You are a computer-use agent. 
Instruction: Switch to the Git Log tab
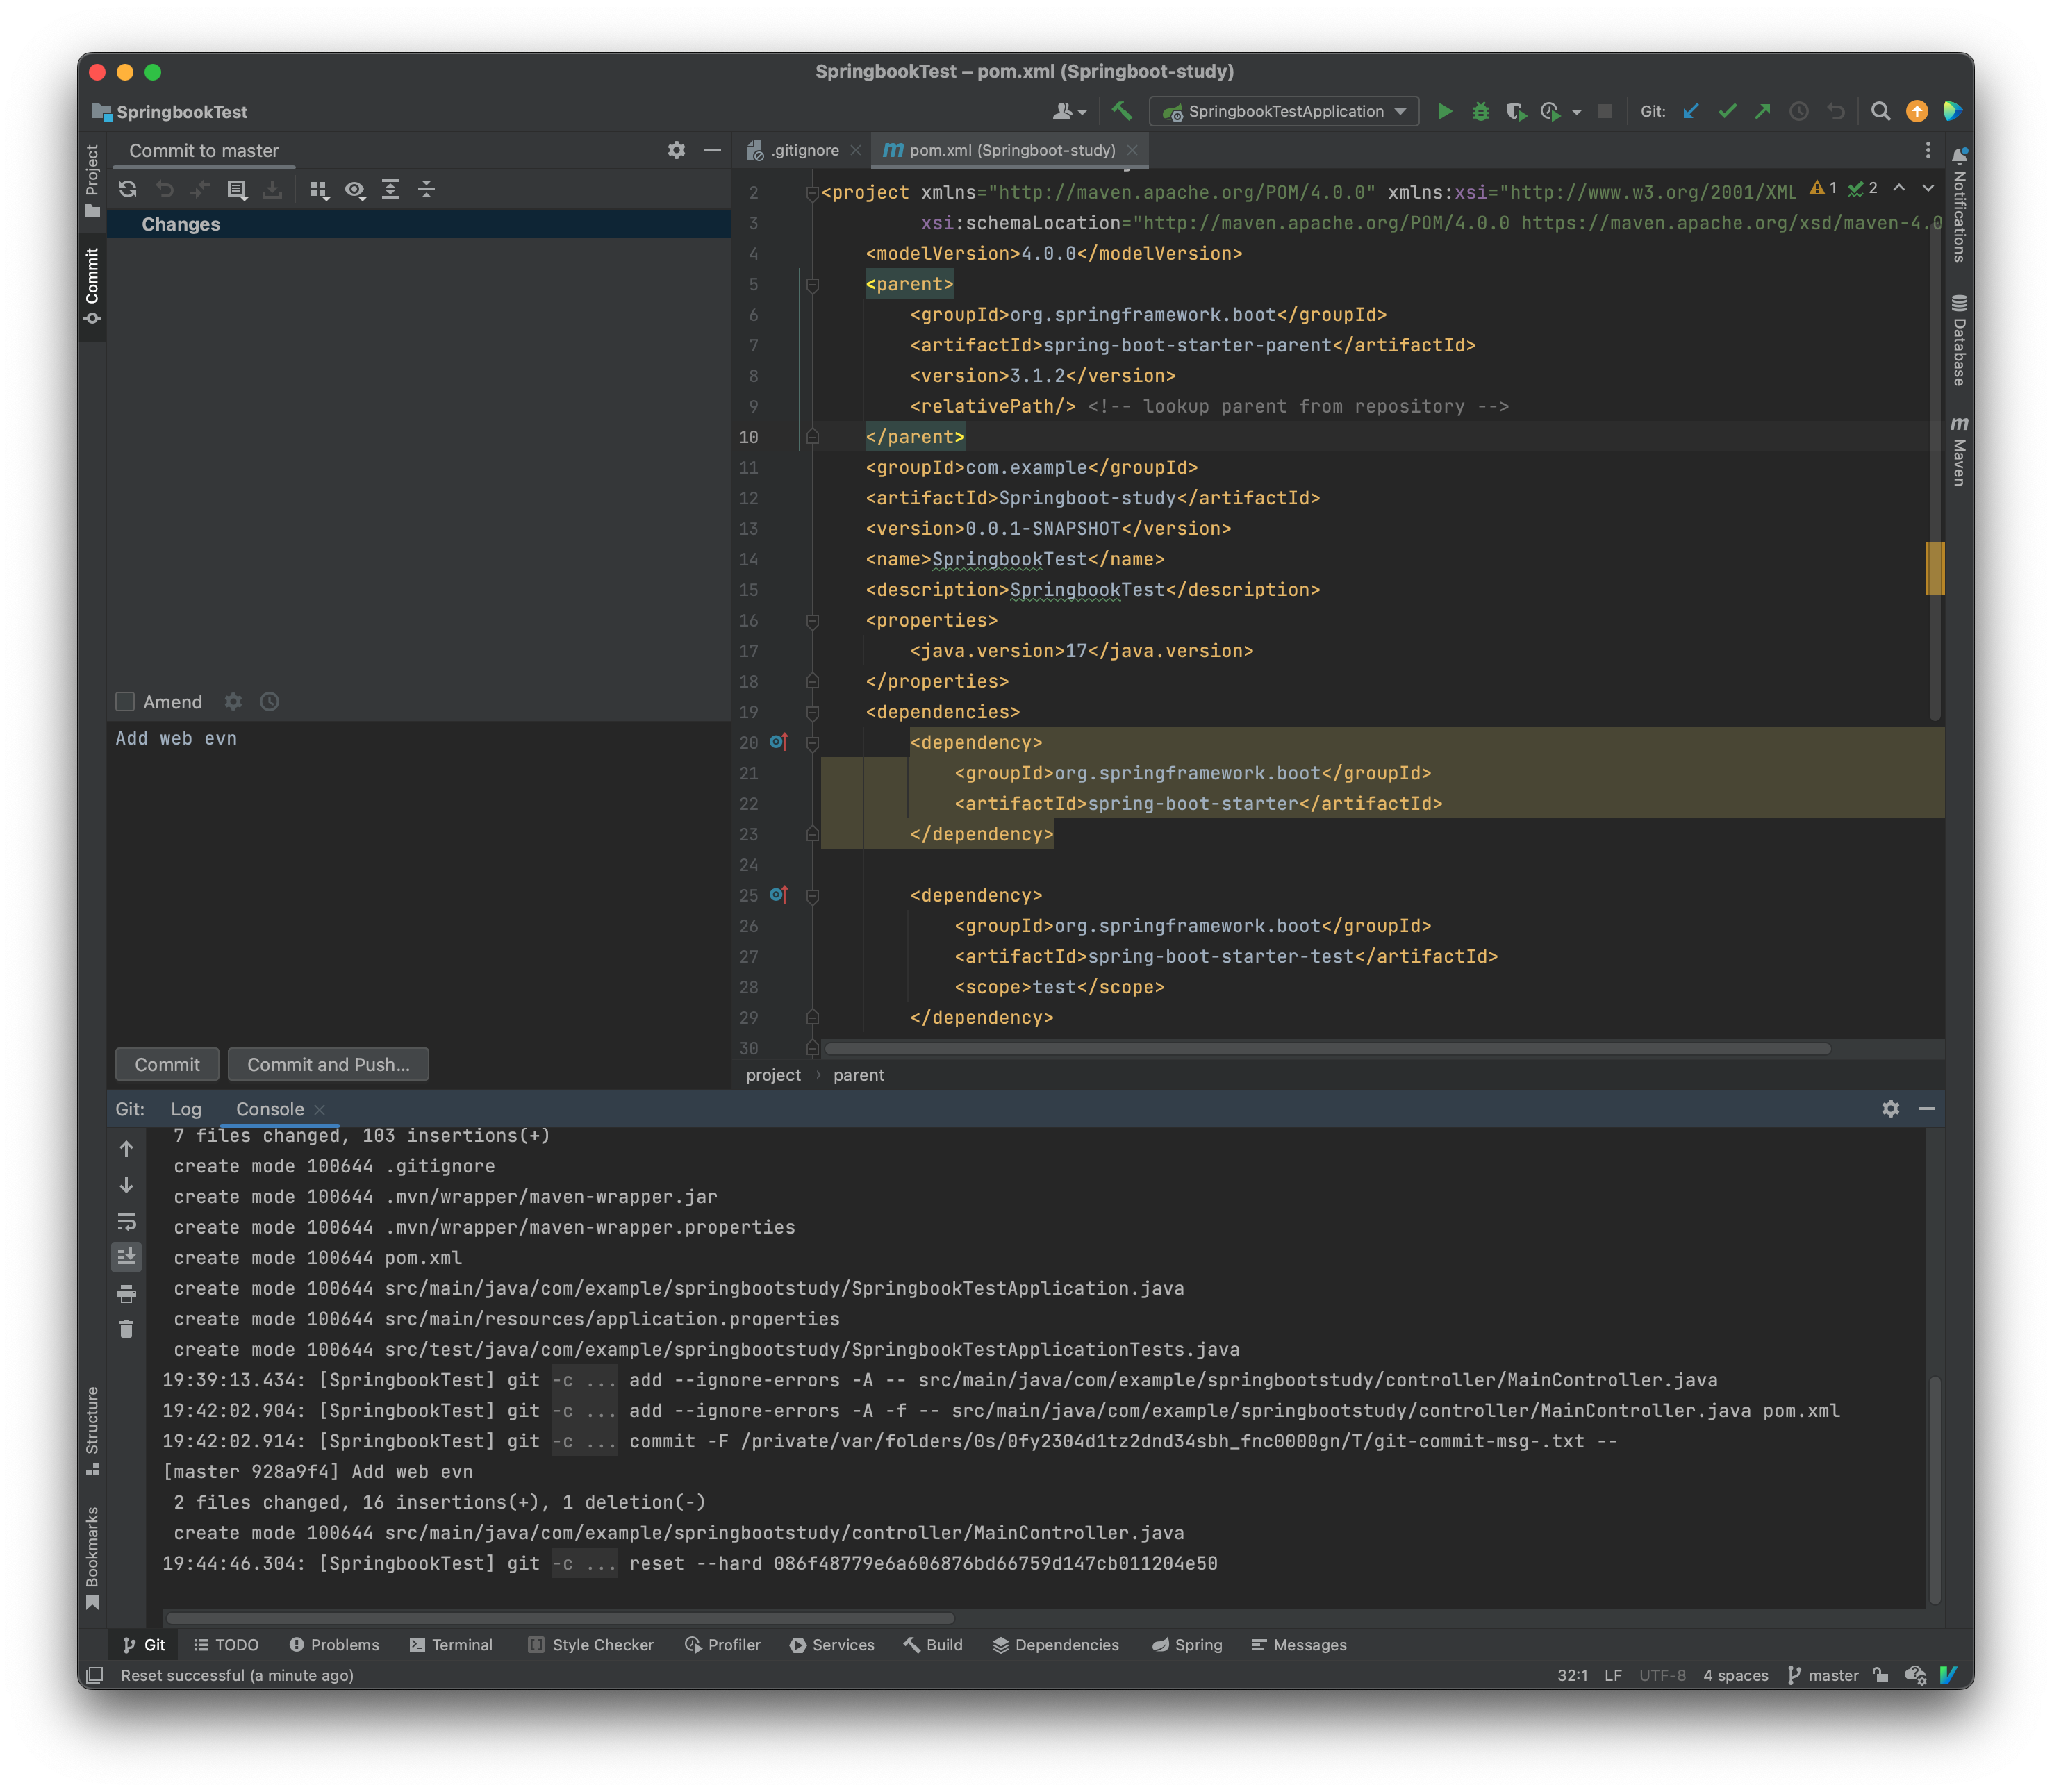pos(186,1109)
